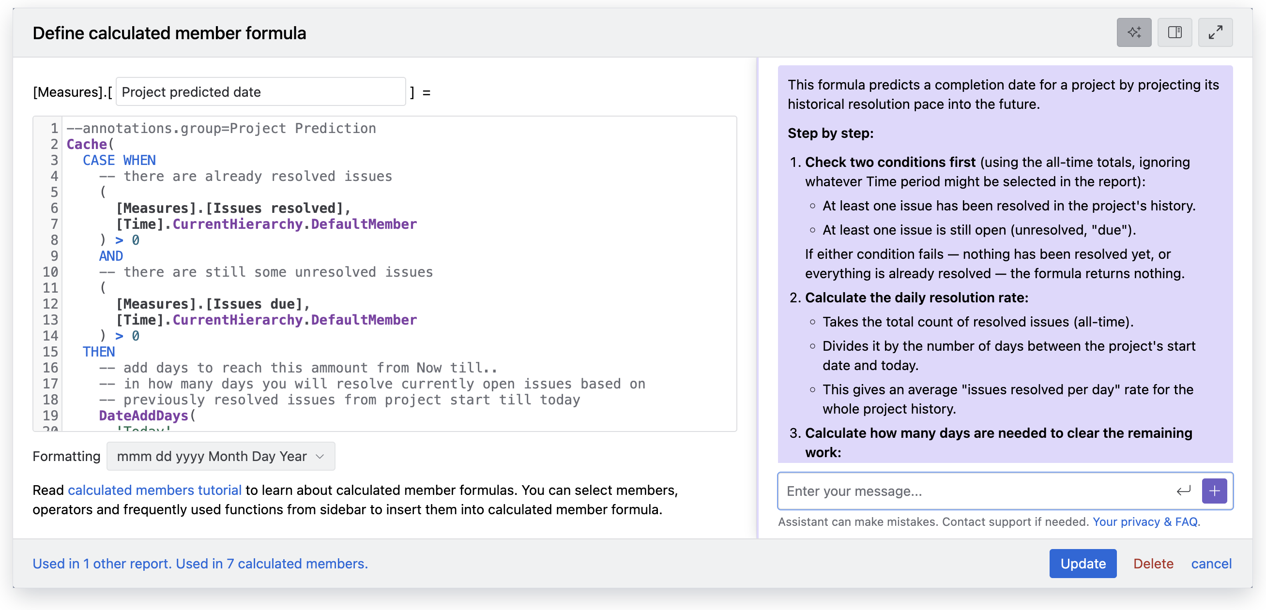Click the cancel link
This screenshot has width=1266, height=610.
(x=1211, y=564)
